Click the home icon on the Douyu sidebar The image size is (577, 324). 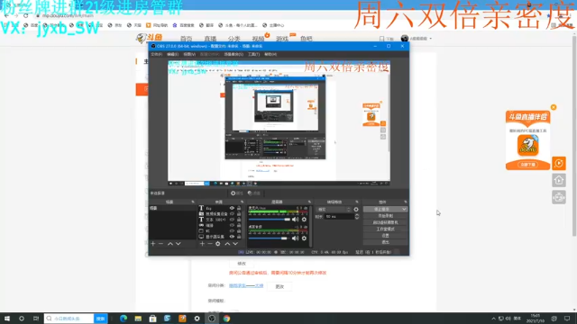559,180
